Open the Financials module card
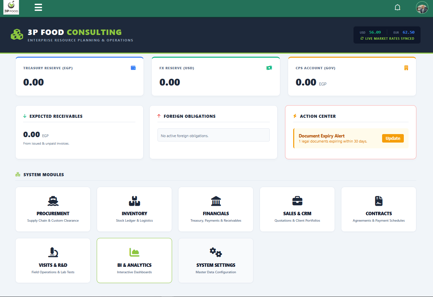Image resolution: width=433 pixels, height=297 pixels. (216, 209)
